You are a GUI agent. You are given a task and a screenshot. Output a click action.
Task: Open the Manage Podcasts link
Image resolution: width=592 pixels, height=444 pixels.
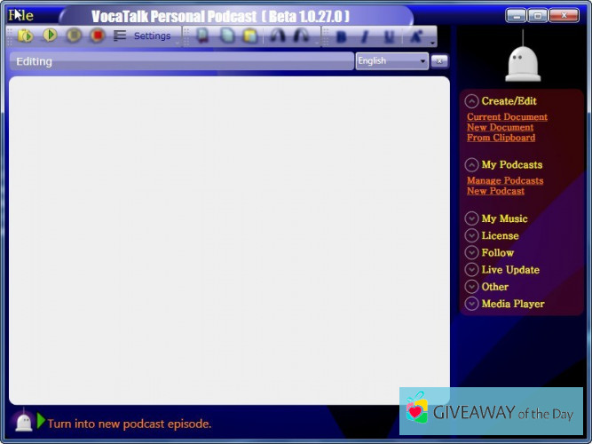[505, 181]
